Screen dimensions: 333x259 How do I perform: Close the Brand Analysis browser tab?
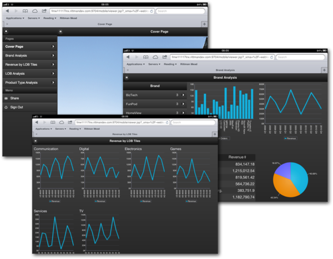click(x=128, y=70)
